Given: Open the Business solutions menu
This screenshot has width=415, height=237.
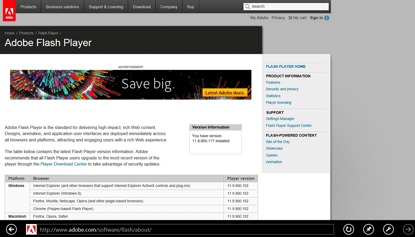Looking at the screenshot, I should [x=62, y=7].
